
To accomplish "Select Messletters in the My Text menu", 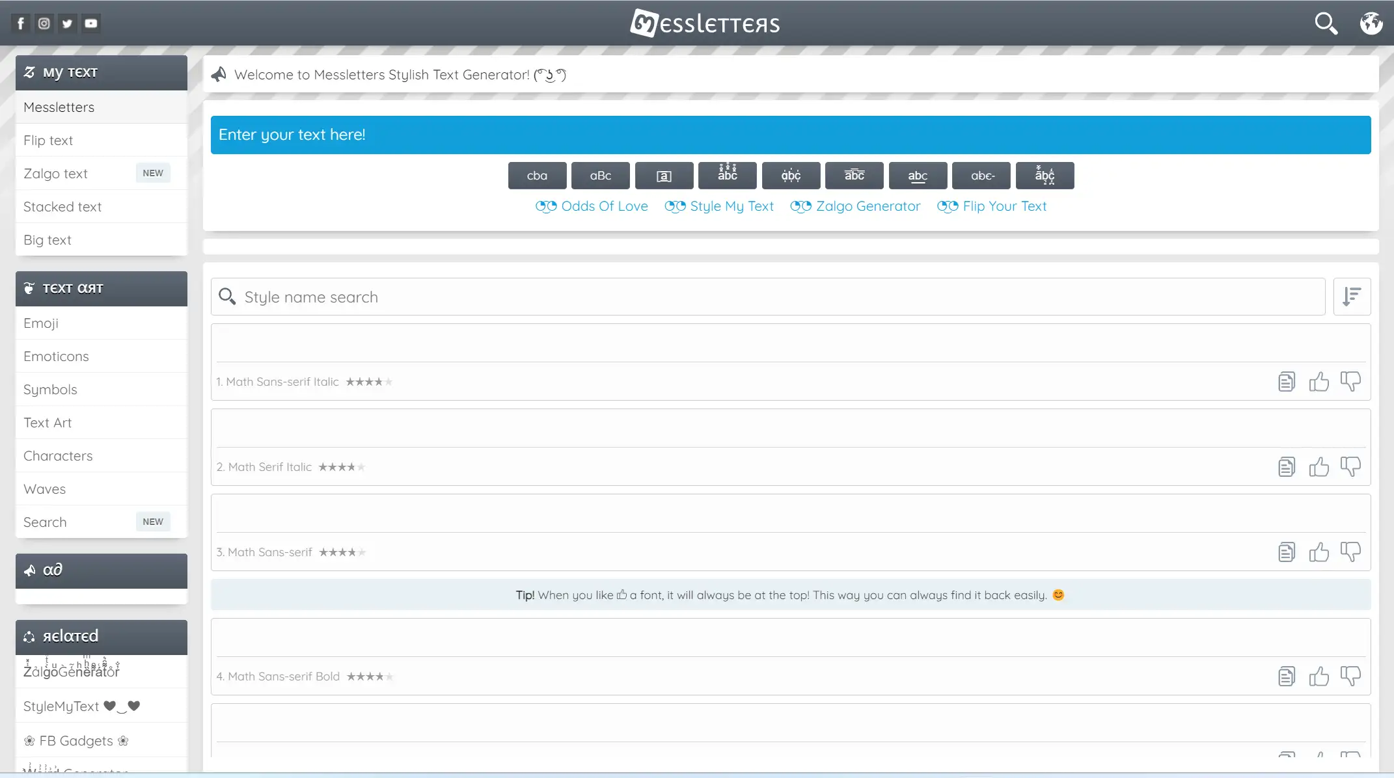I will tap(102, 107).
